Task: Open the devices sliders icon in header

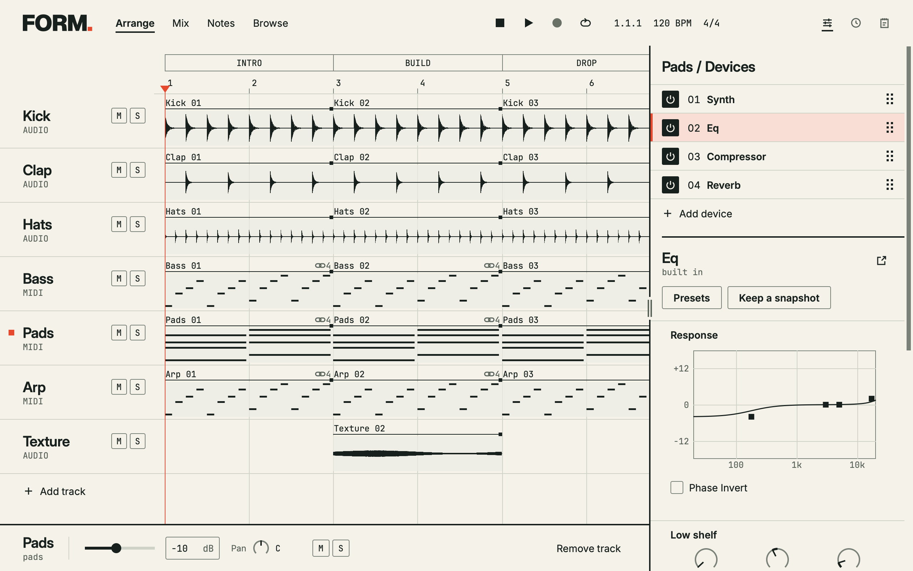Action: point(827,24)
